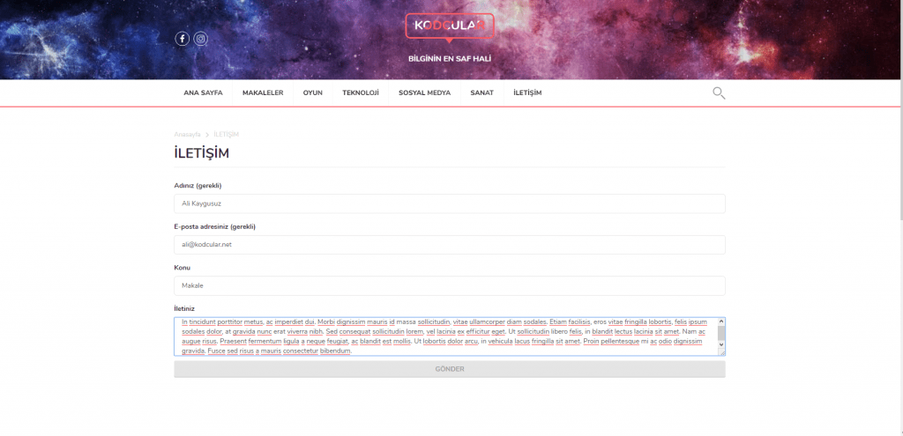This screenshot has height=436, width=903.
Task: Open the SANAT menu item
Action: click(x=482, y=92)
